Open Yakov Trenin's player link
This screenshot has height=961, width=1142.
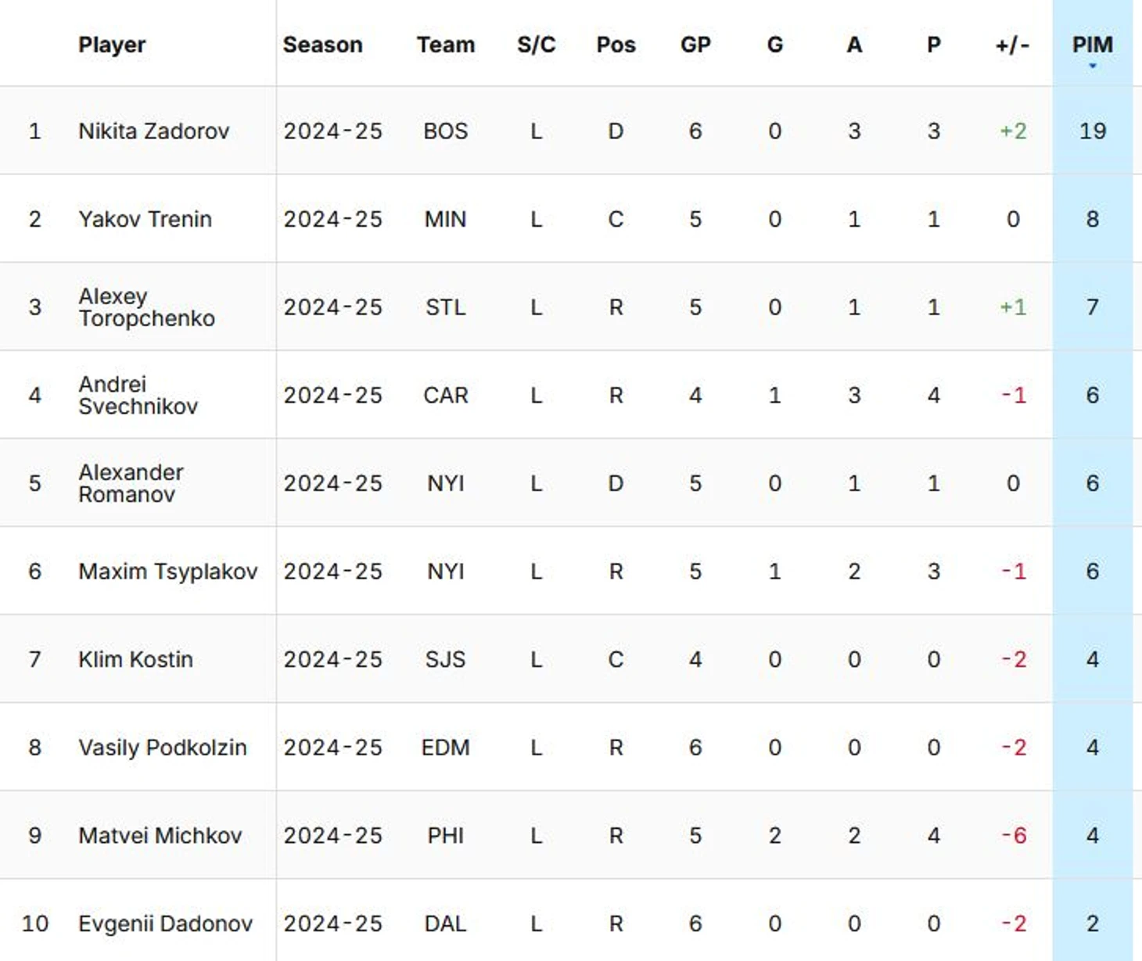point(145,219)
